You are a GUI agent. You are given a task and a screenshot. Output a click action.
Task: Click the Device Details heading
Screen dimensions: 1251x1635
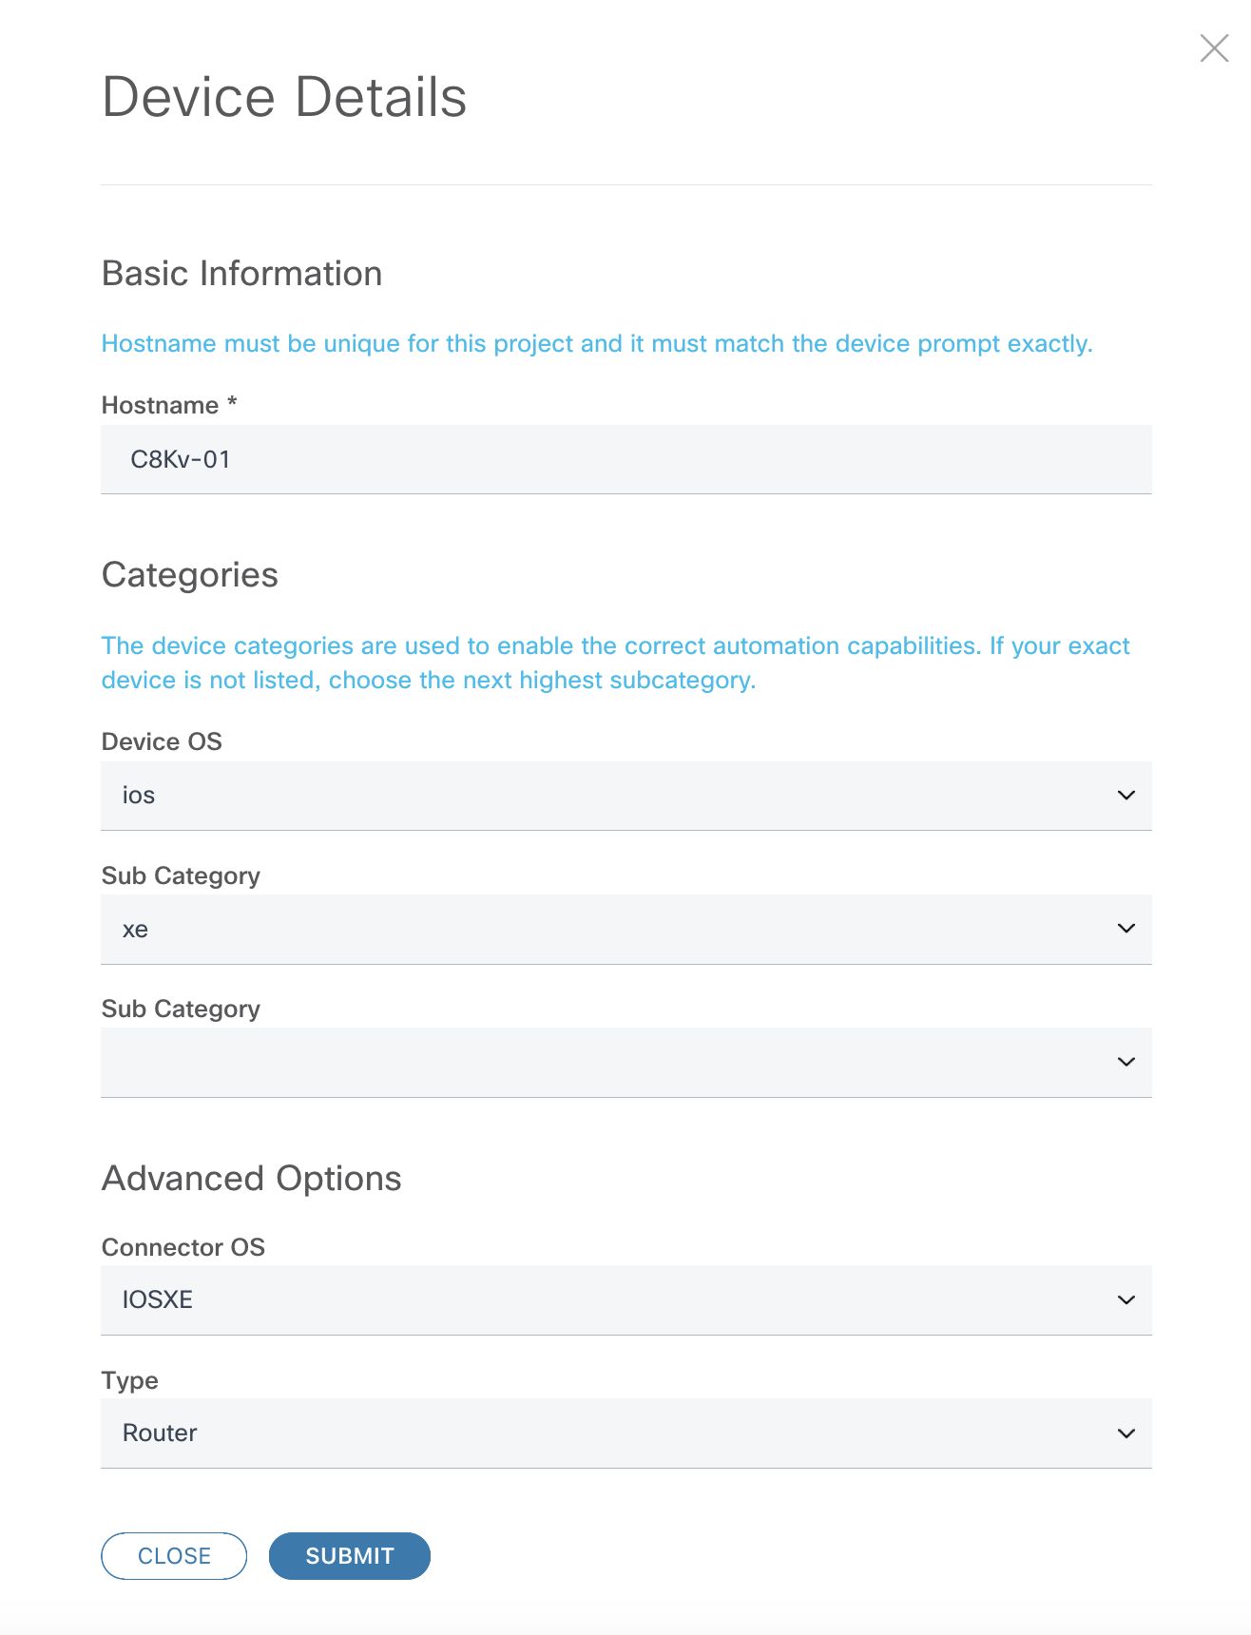(x=284, y=97)
